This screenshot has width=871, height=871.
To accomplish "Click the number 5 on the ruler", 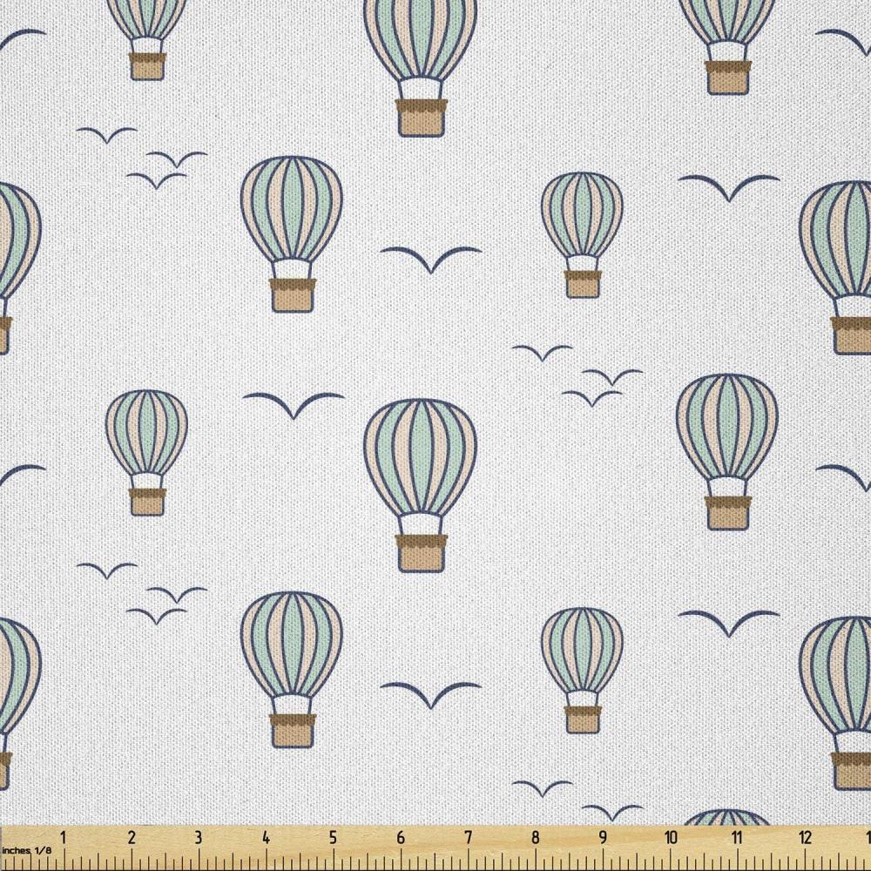I will coord(333,837).
